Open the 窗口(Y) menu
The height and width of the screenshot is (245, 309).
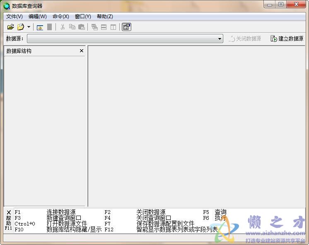click(x=83, y=17)
